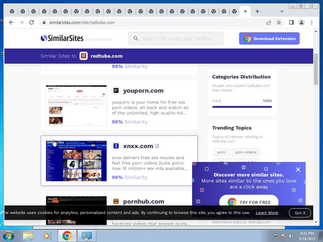Click the PH favicon in bottom card
323x242 pixels.
(116, 201)
